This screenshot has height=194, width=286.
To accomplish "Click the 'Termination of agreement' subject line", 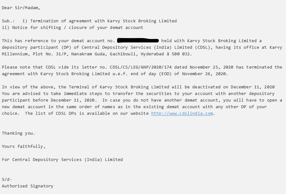I will 104,21.
